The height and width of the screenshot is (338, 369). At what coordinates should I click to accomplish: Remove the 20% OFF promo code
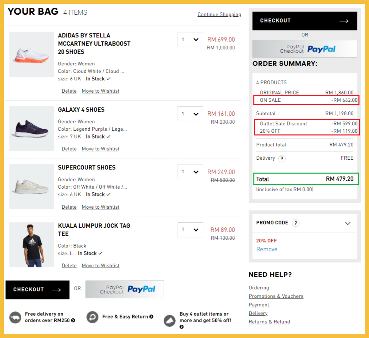click(x=267, y=249)
